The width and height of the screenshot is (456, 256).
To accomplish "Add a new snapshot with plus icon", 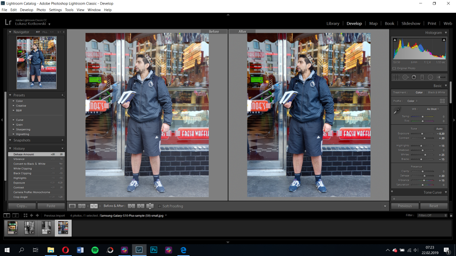I will (x=62, y=140).
